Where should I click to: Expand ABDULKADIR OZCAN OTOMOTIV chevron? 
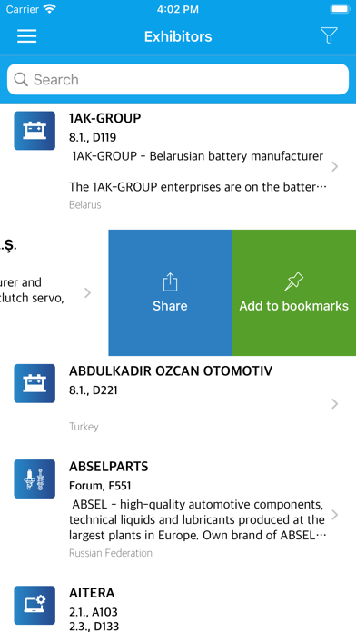click(334, 403)
